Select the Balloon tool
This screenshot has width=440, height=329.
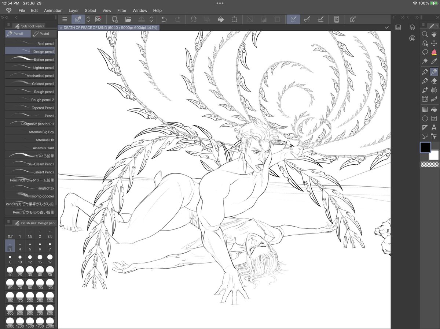(425, 137)
